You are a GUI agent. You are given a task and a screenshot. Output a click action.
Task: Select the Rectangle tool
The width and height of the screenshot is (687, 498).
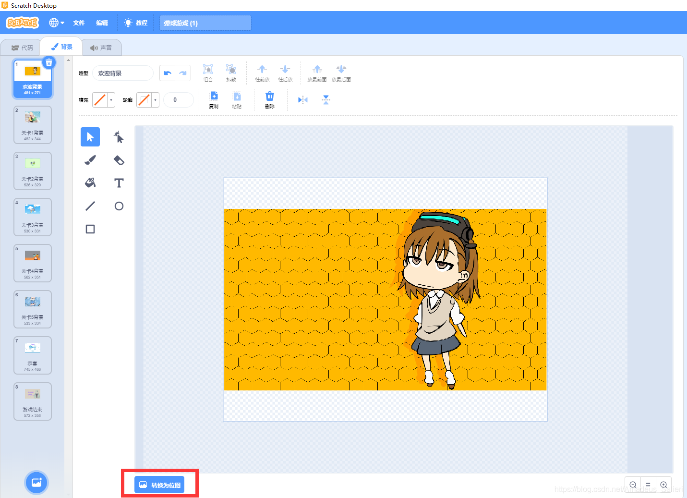[90, 229]
